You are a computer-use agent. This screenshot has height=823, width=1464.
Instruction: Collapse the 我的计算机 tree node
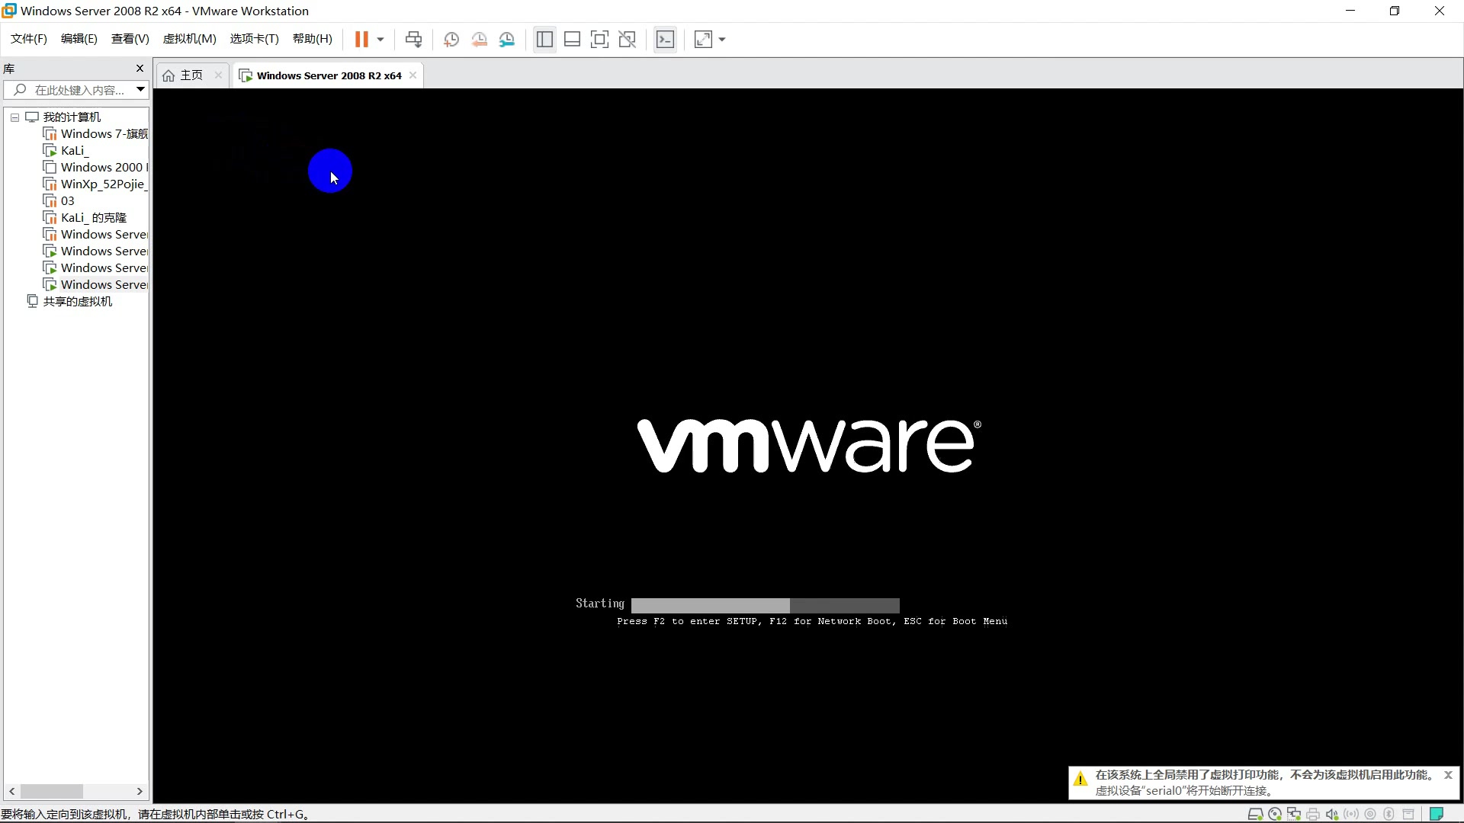point(14,117)
